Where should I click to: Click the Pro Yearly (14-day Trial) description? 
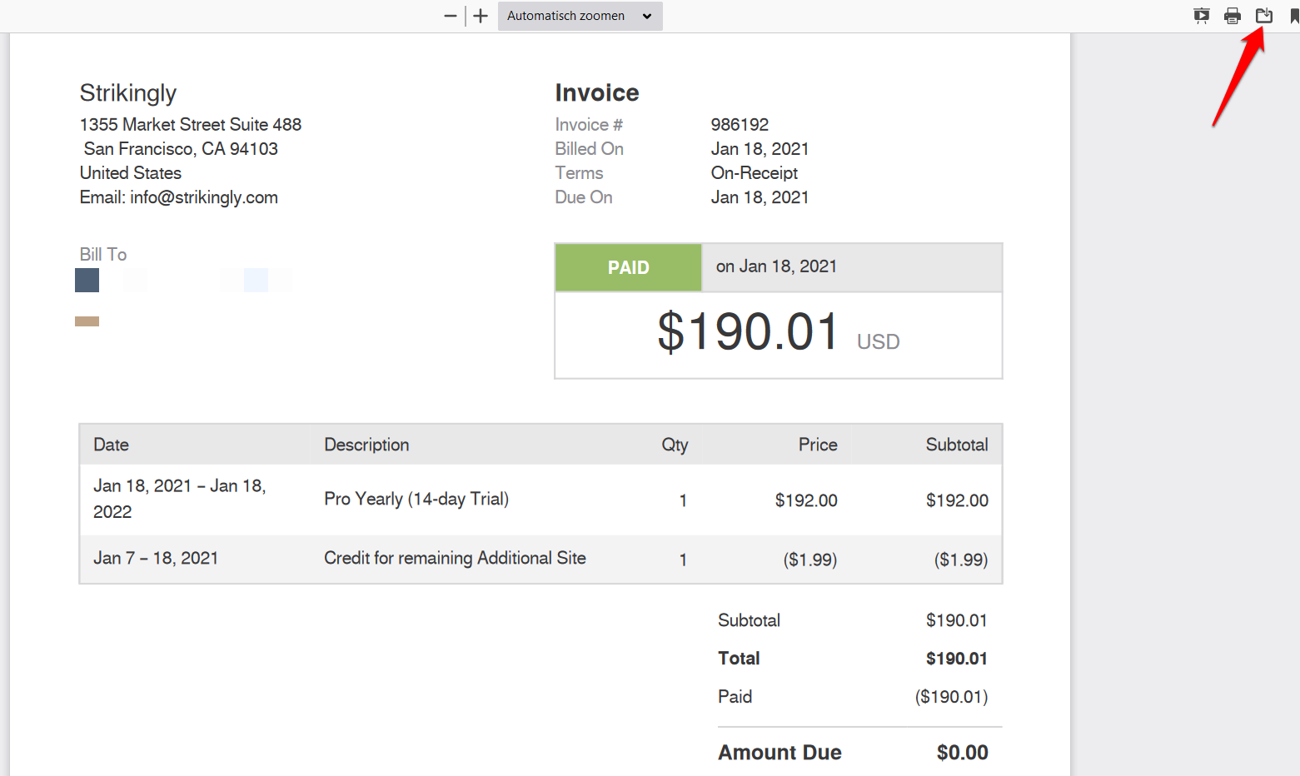pyautogui.click(x=416, y=499)
